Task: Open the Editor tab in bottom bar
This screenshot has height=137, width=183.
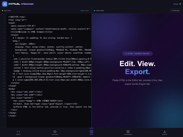Action: pyautogui.click(x=18, y=133)
